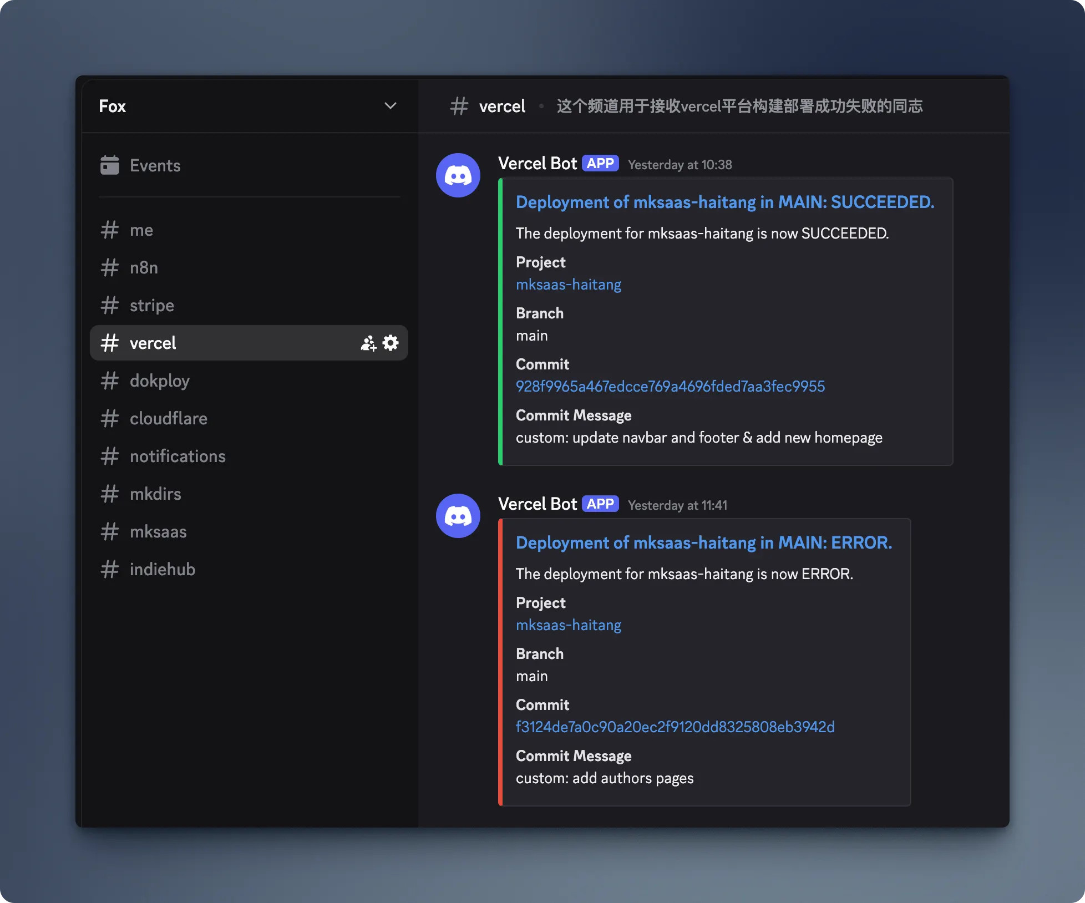Open the SUCCEEDED deployment title link
The image size is (1085, 903).
[725, 202]
